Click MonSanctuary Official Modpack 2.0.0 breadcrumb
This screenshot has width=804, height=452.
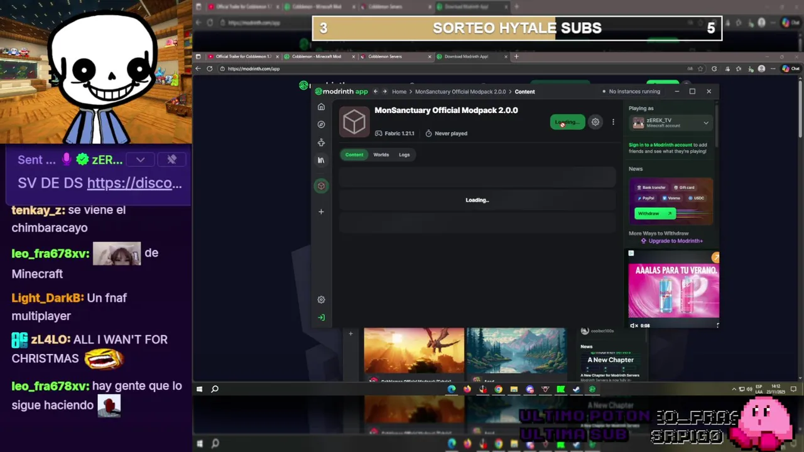(460, 92)
